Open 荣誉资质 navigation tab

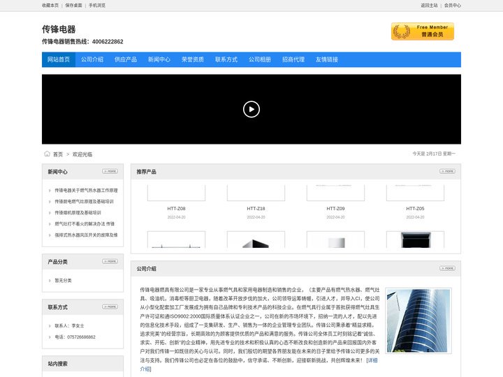(x=193, y=59)
